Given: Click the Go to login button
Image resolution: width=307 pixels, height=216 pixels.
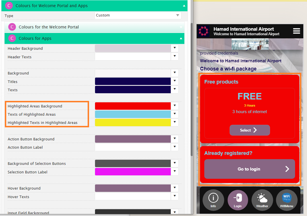Looking at the screenshot, I should tap(250, 169).
